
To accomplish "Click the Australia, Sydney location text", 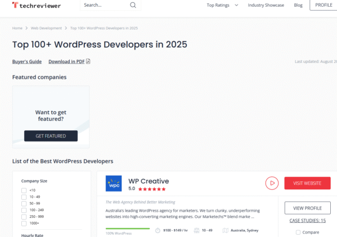I will point(245,231).
